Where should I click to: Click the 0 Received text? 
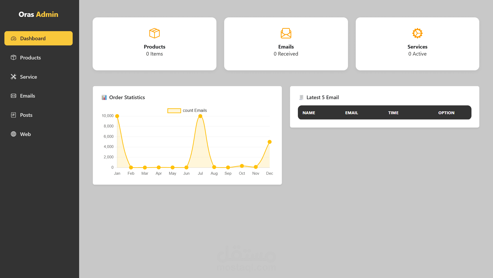[286, 54]
